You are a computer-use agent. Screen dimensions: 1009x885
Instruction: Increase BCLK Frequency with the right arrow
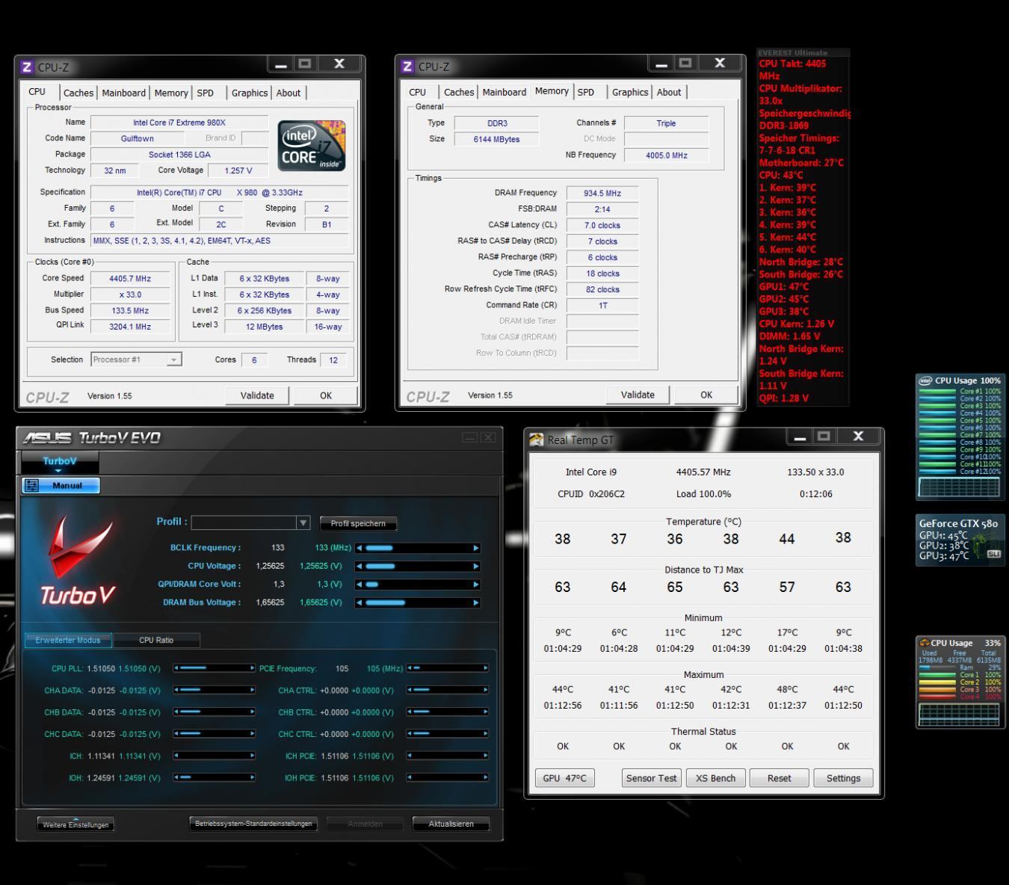(x=476, y=548)
